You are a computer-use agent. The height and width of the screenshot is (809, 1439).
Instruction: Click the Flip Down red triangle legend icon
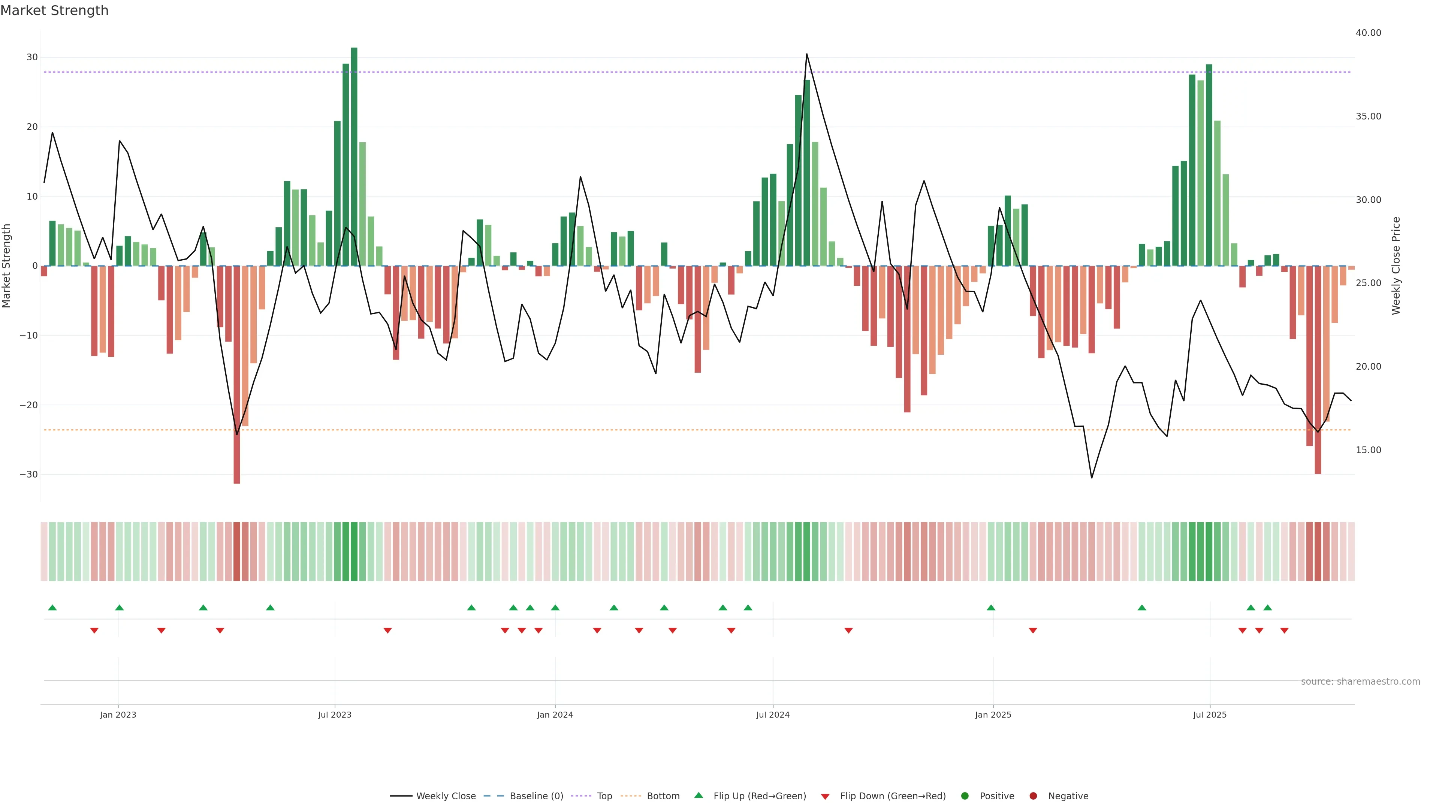[825, 796]
